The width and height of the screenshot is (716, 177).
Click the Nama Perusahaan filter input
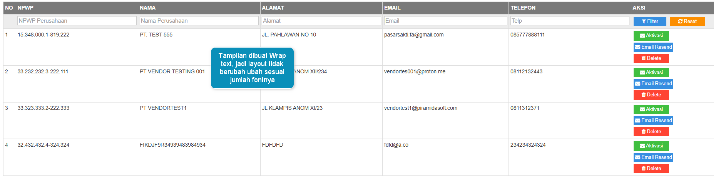click(199, 21)
